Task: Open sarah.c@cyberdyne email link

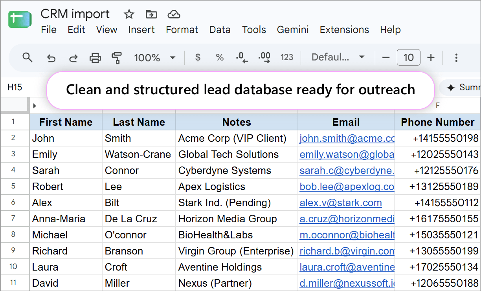Action: [x=347, y=170]
